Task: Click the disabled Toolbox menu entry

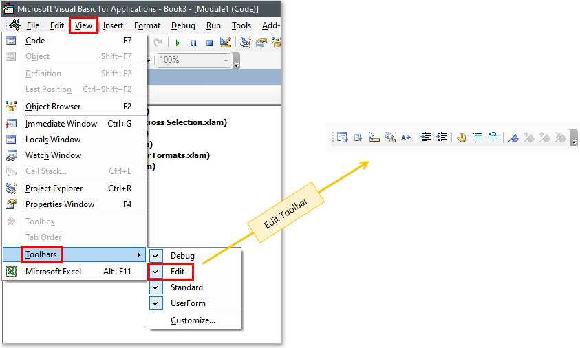Action: tap(74, 221)
